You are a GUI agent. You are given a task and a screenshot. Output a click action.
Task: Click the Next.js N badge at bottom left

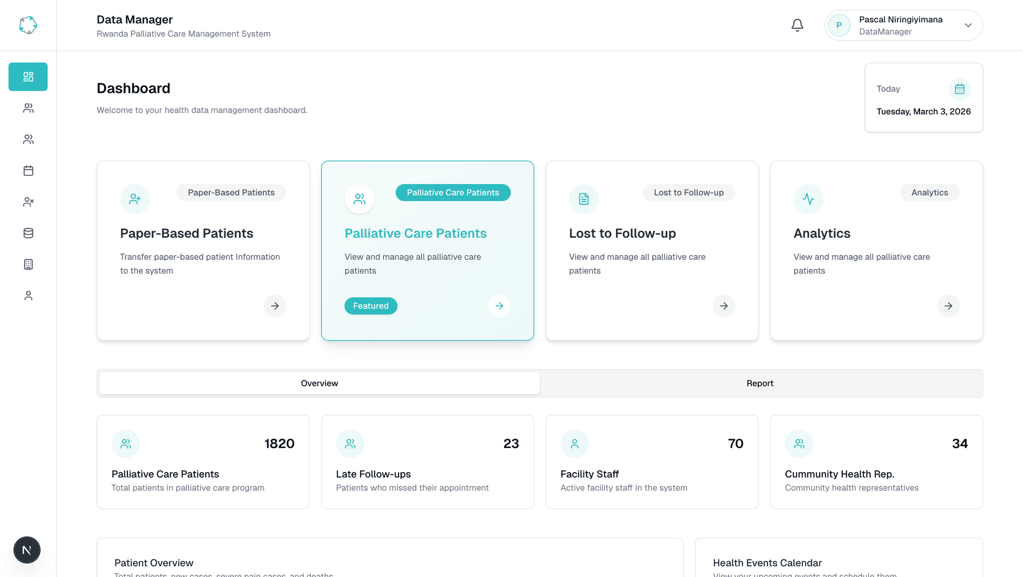tap(27, 550)
